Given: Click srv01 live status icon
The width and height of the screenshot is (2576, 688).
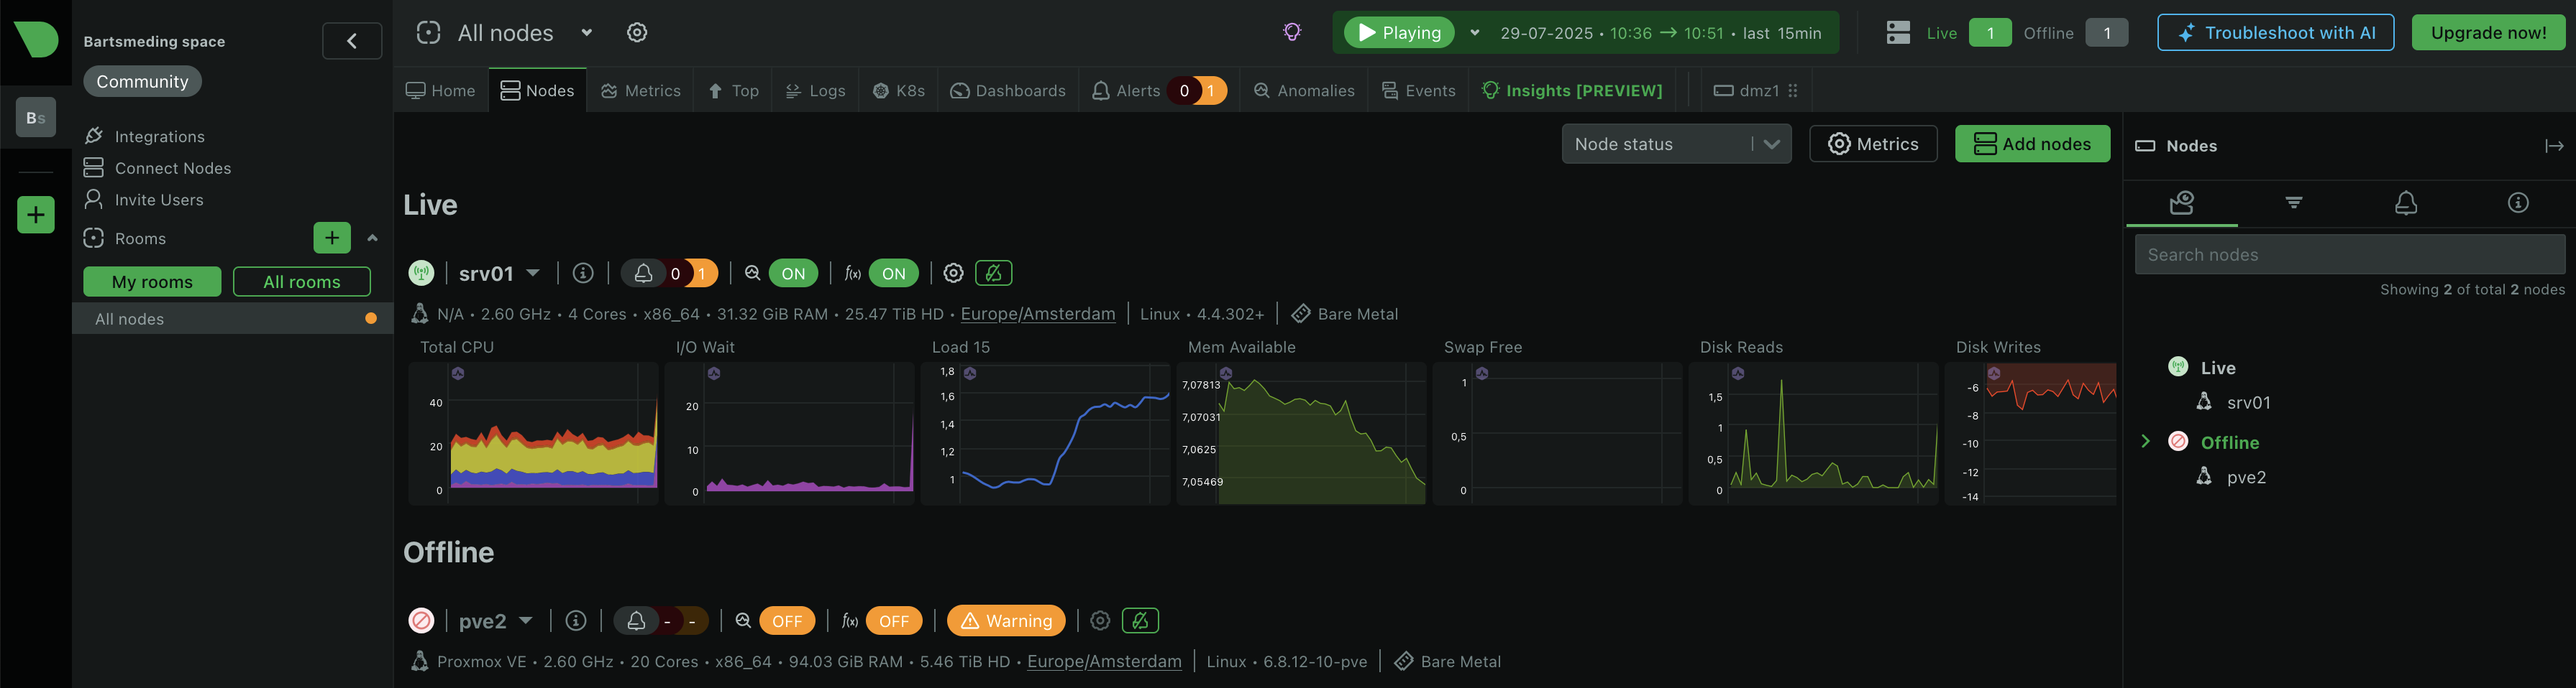Looking at the screenshot, I should [x=421, y=273].
